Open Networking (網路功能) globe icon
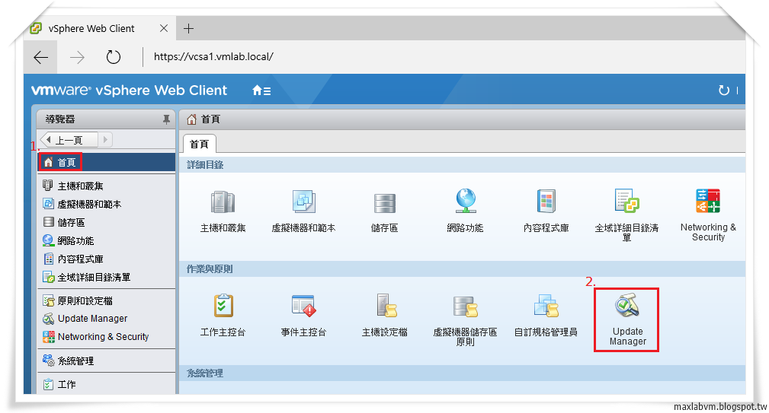The image size is (769, 413). click(466, 201)
